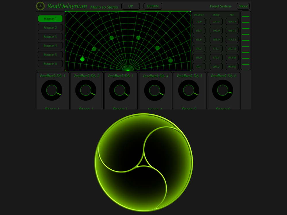Select Source 6 button
Viewport: 287px width, 215px height.
[x=50, y=64]
